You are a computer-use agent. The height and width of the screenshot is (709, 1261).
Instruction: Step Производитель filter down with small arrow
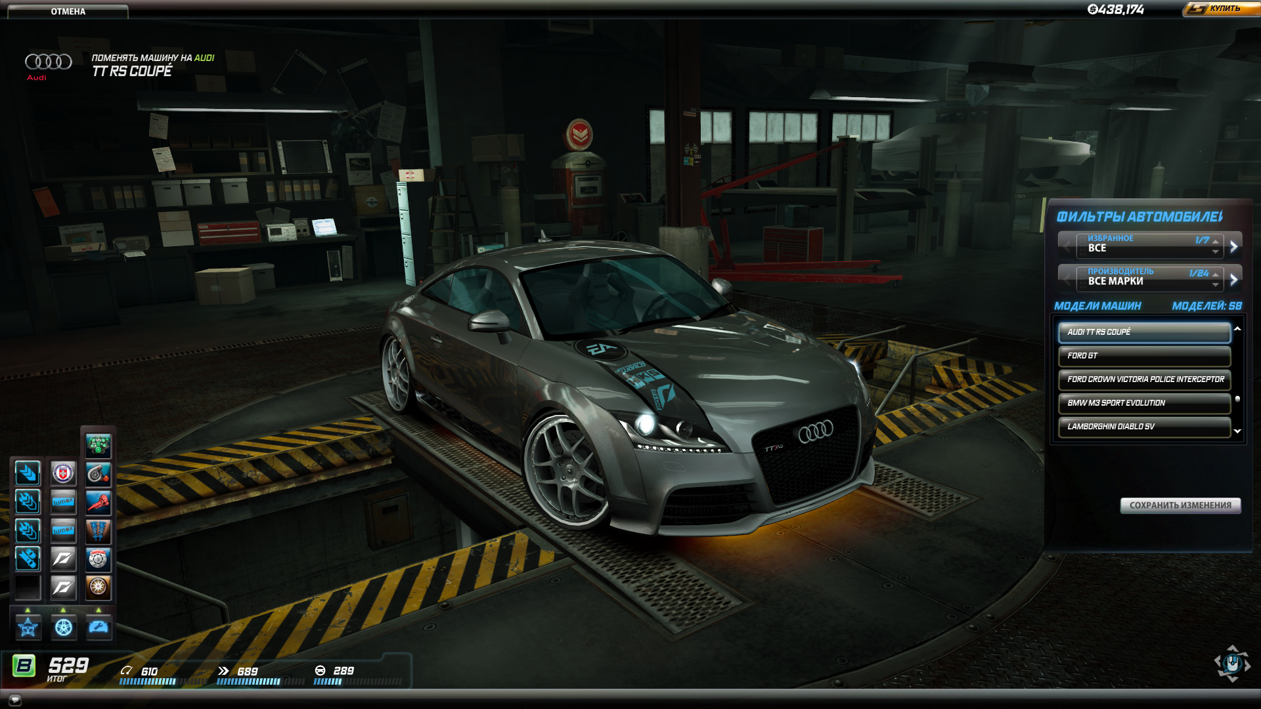(1215, 284)
